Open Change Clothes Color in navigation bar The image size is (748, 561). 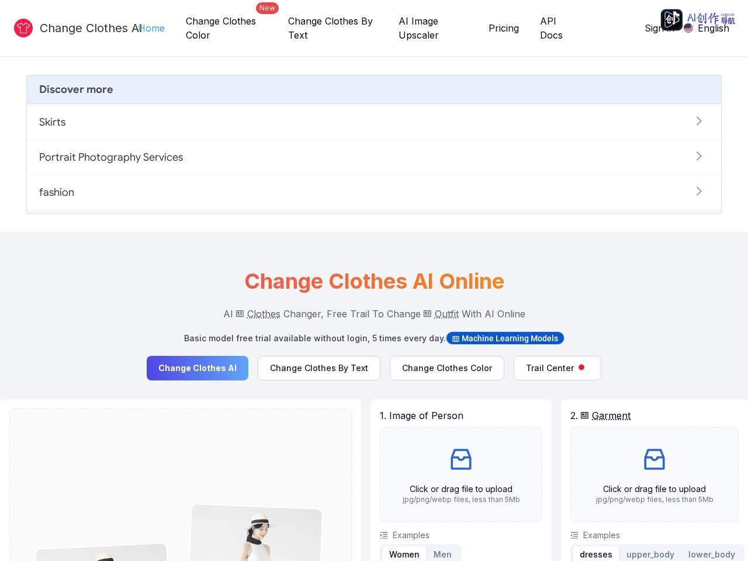pos(221,28)
